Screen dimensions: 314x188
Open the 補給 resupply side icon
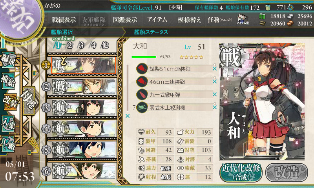point(8,81)
